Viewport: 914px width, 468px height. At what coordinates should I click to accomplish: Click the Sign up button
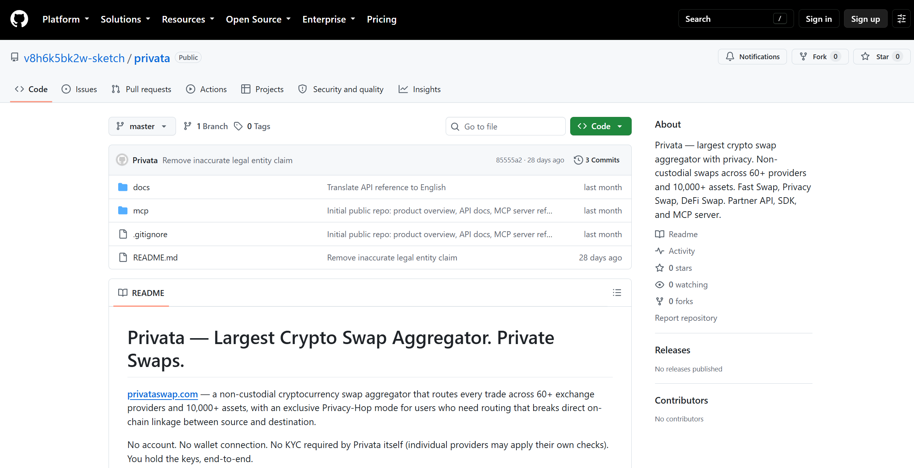pos(865,19)
